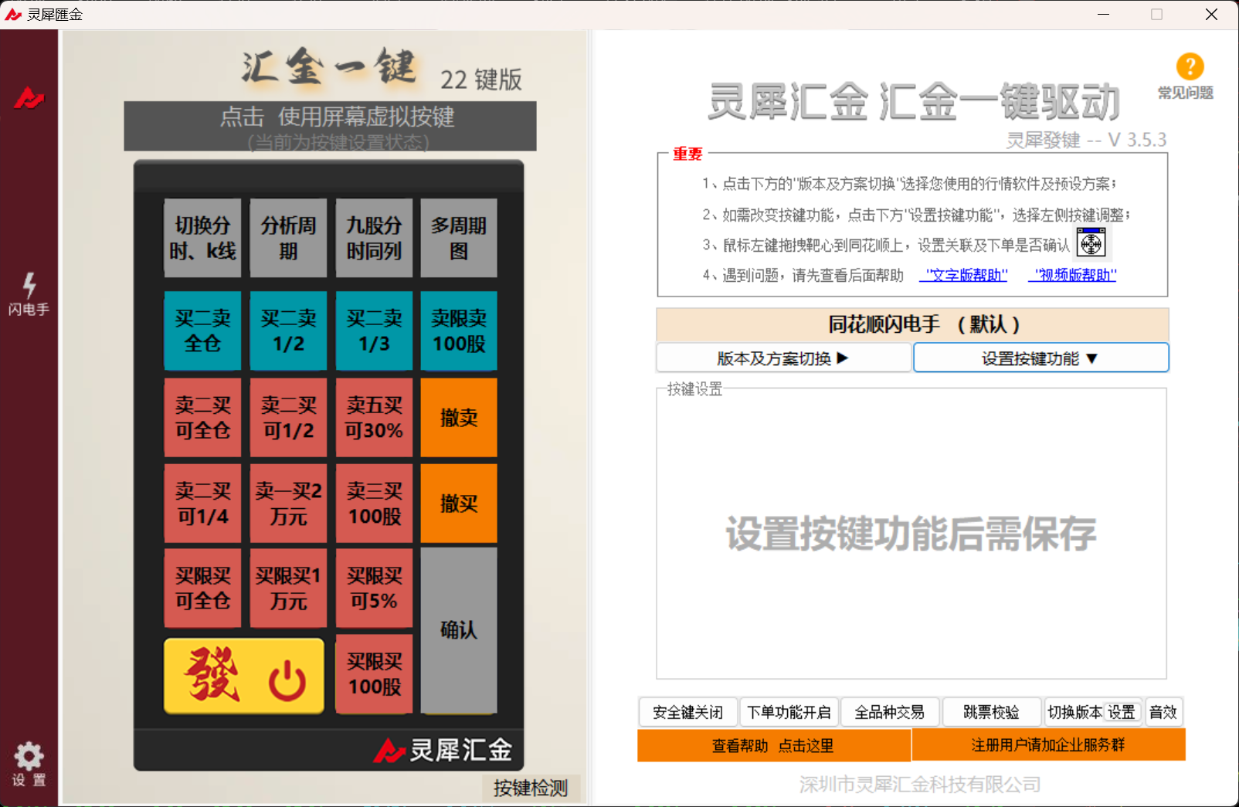The height and width of the screenshot is (807, 1239).
Task: Click the crosshair drag-target icon in step 3
Action: 1091,242
